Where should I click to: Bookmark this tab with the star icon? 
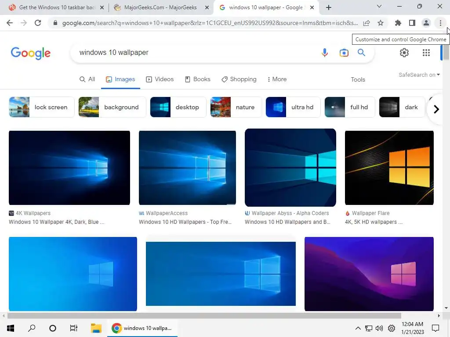381,23
